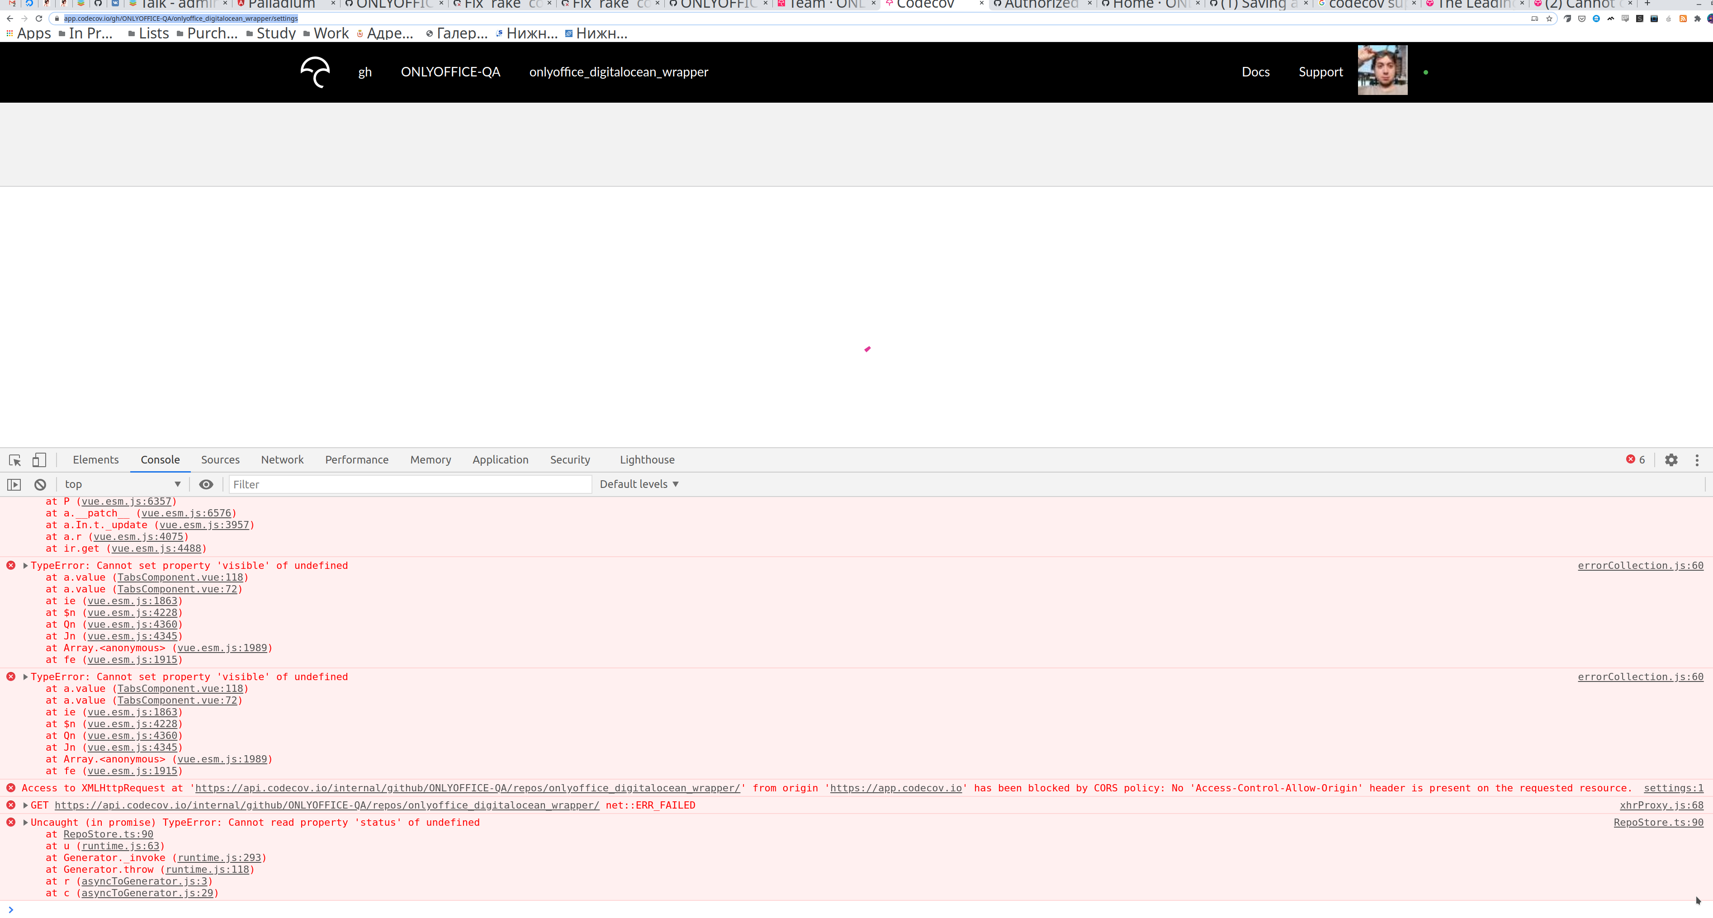Open the DevTools three-dot menu
1713x918 pixels.
tap(1696, 459)
